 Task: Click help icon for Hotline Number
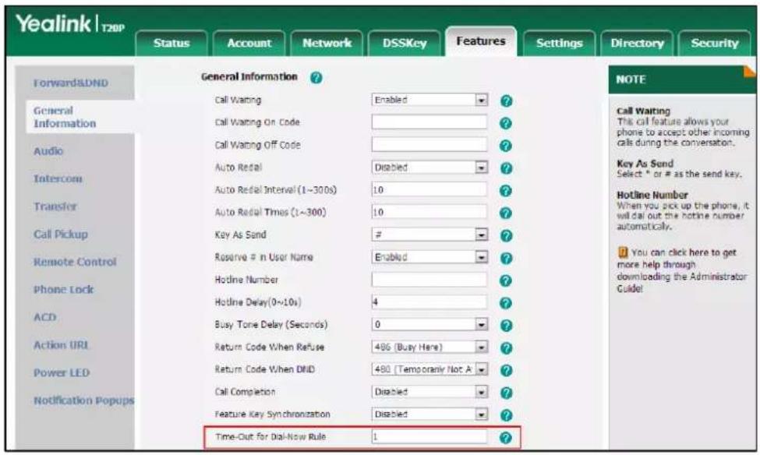click(506, 280)
